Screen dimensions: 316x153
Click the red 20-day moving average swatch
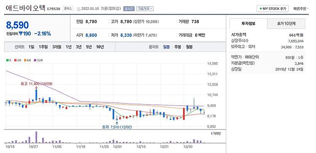(x=15, y=60)
